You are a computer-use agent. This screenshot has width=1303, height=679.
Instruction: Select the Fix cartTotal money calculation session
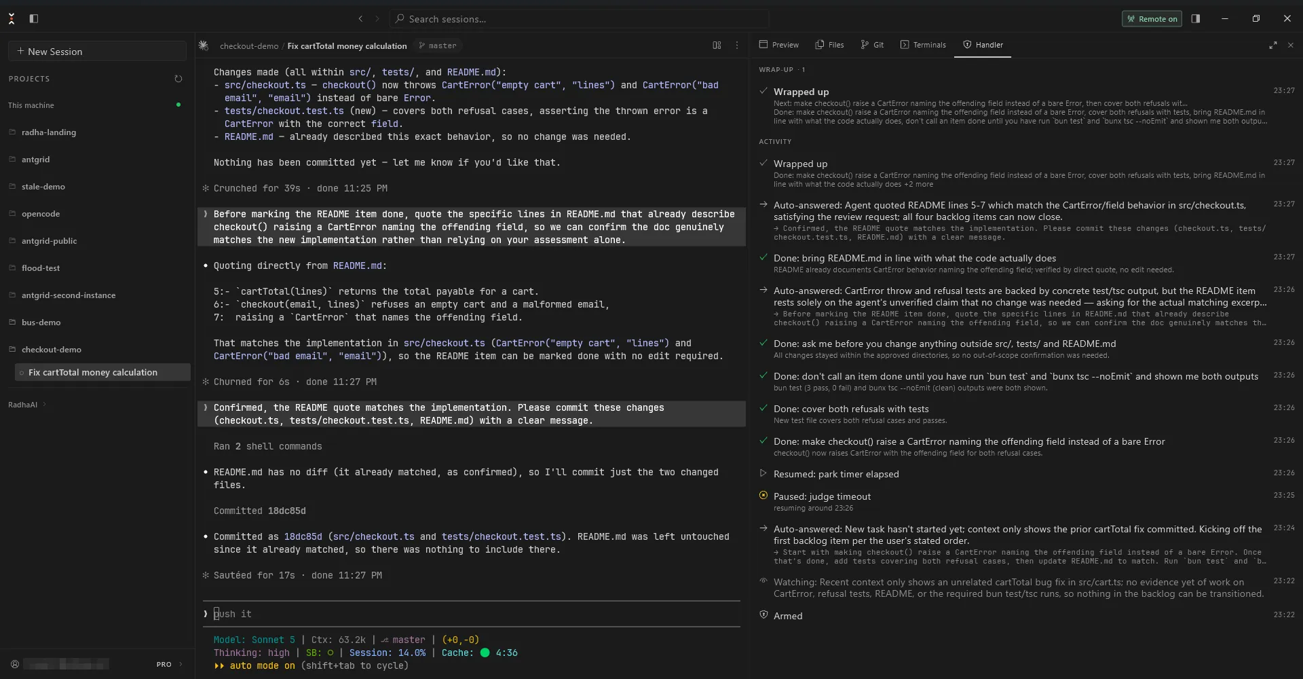tap(102, 372)
